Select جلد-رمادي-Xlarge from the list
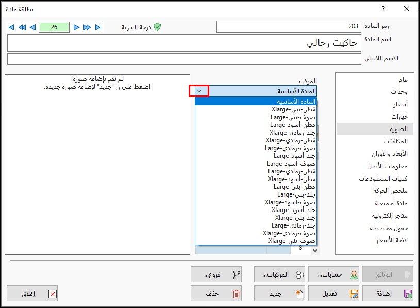 tap(256, 133)
